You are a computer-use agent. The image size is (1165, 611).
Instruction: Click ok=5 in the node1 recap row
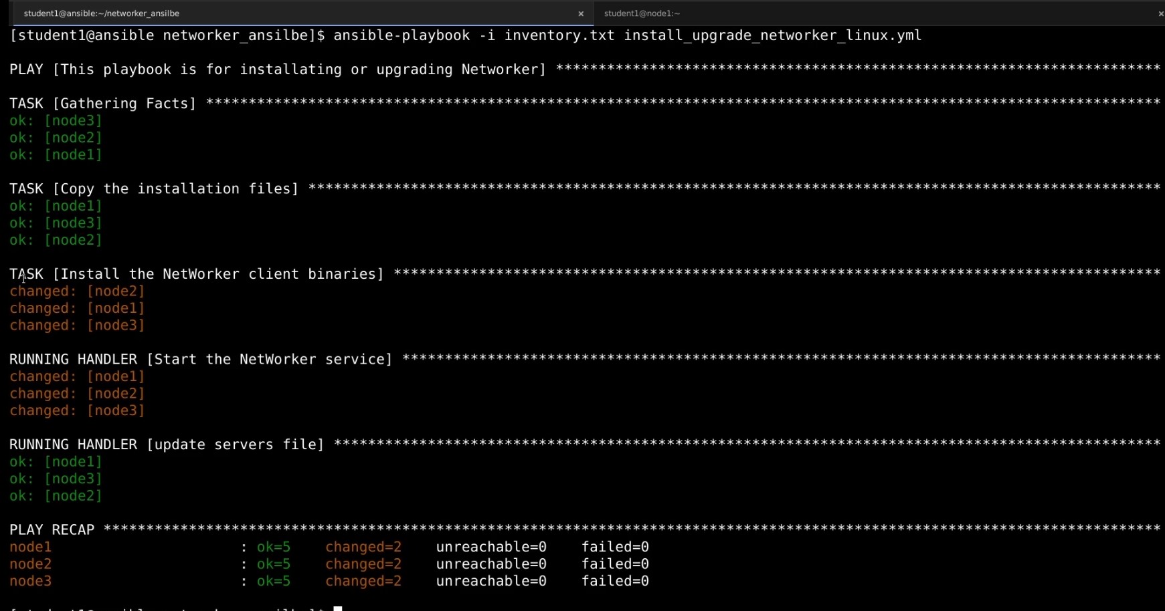[274, 547]
